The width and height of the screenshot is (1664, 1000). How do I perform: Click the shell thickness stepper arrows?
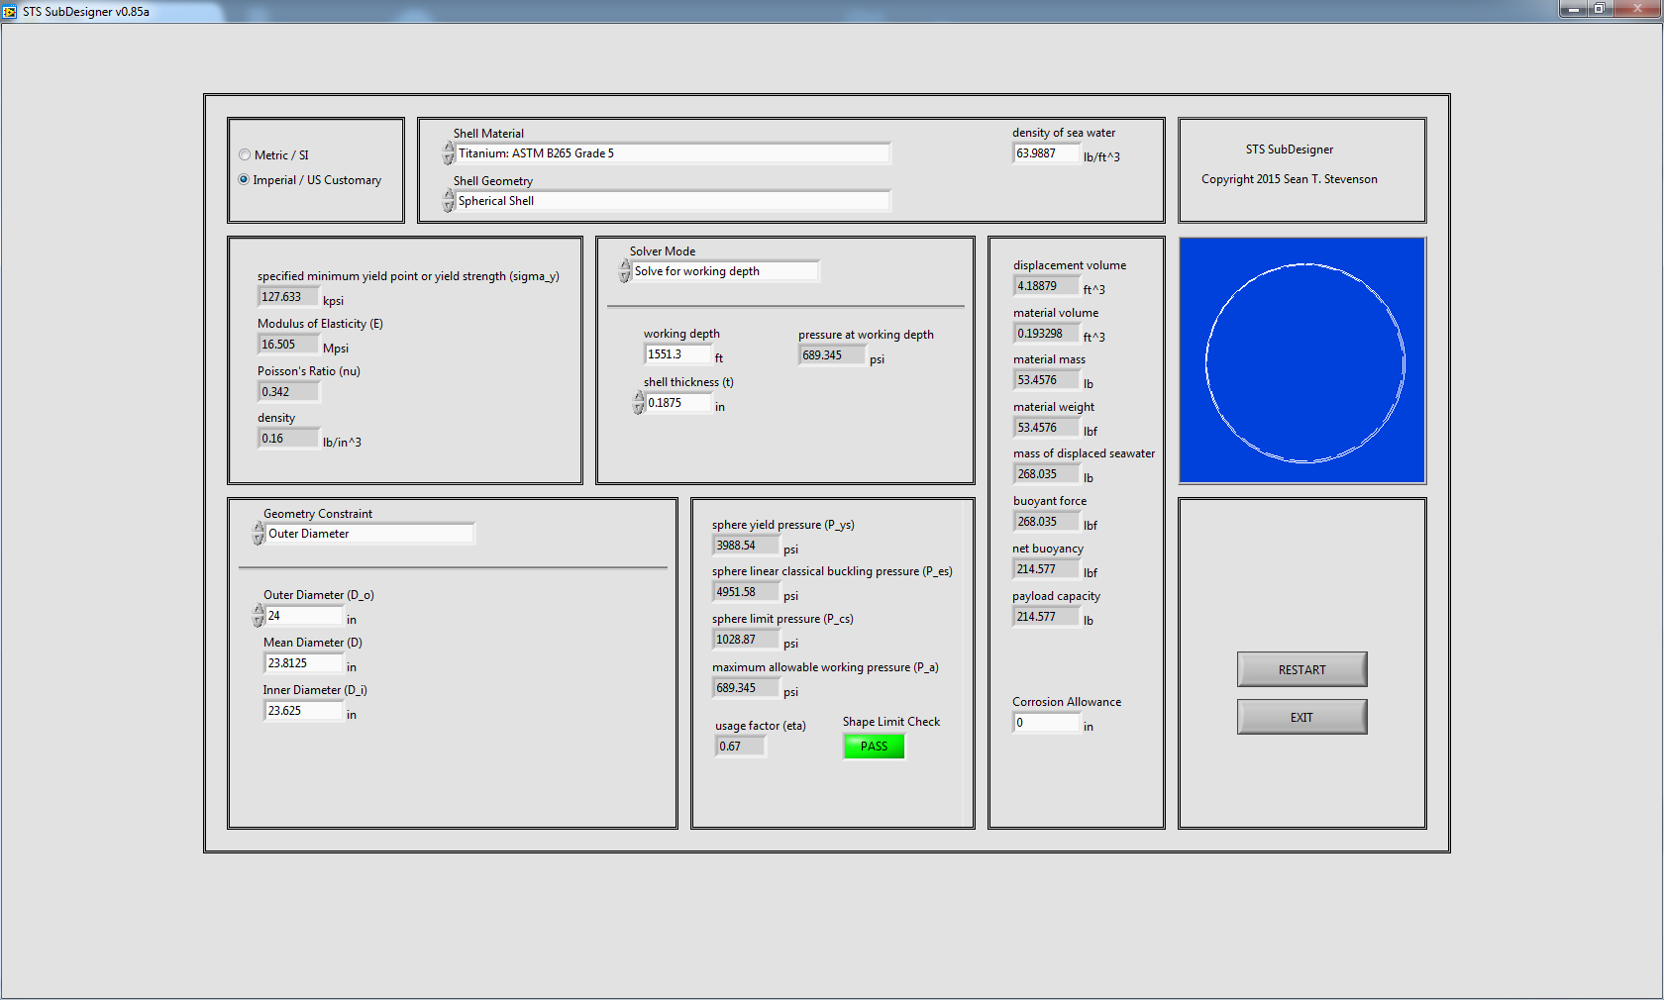[639, 403]
